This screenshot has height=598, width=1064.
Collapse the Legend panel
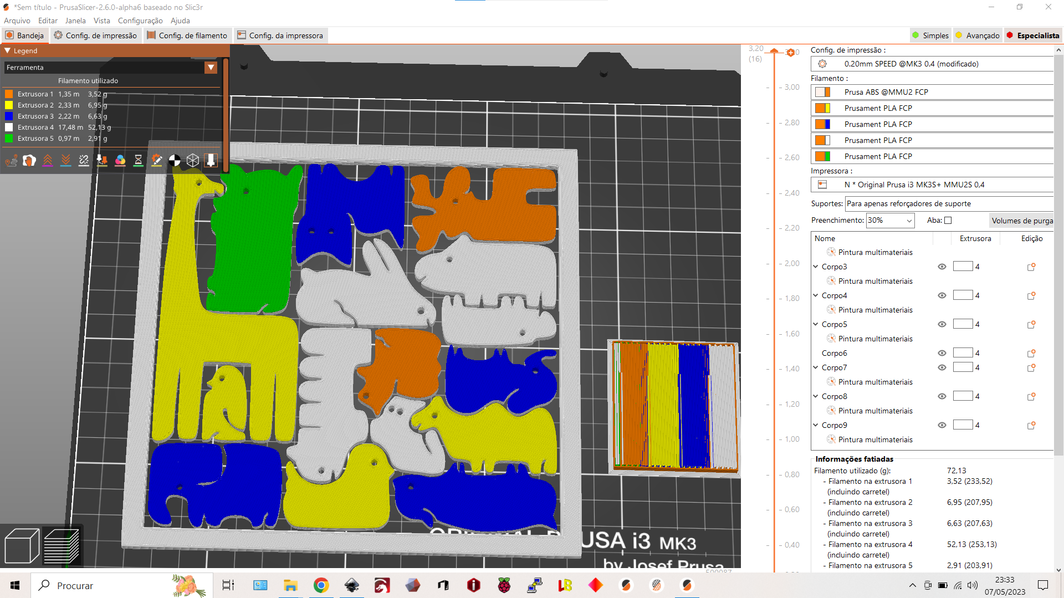click(8, 50)
